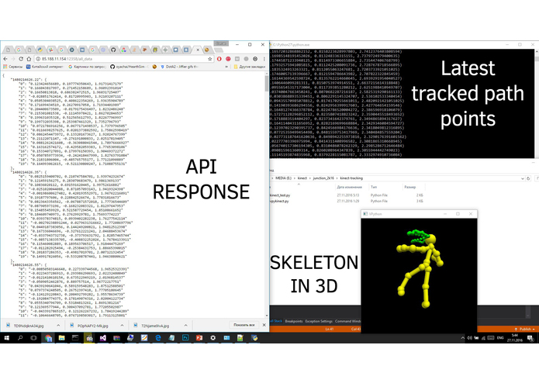The height and width of the screenshot is (383, 539).
Task: Switch to the command prompt taskbar icon
Action: click(x=75, y=338)
